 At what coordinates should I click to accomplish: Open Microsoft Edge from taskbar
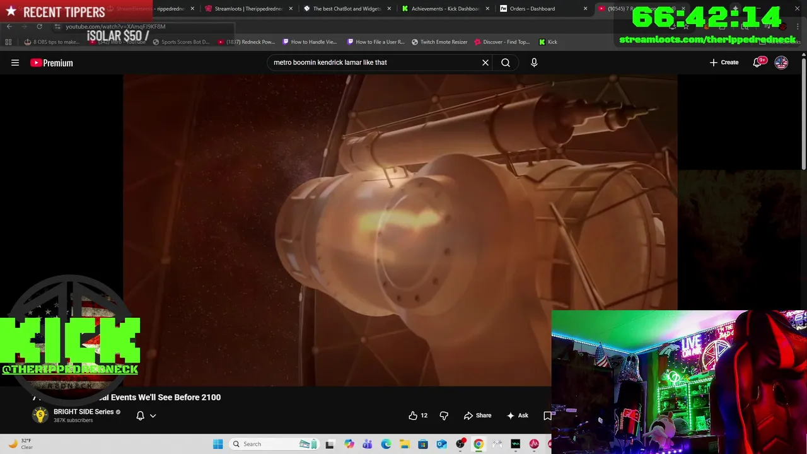[386, 444]
